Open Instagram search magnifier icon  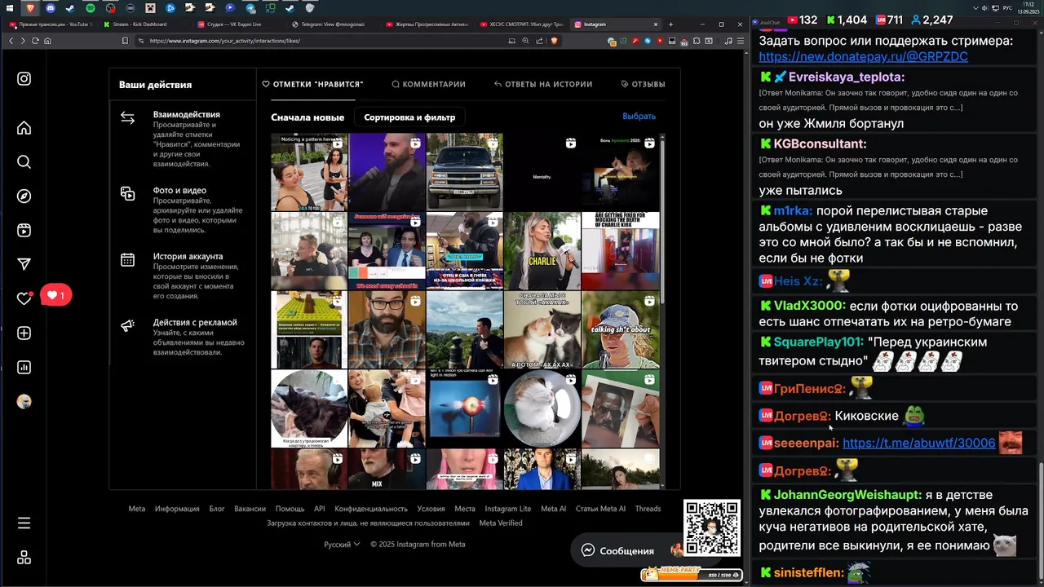point(24,162)
